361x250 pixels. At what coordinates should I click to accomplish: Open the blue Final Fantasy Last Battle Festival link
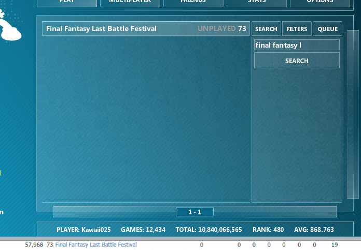(96, 245)
